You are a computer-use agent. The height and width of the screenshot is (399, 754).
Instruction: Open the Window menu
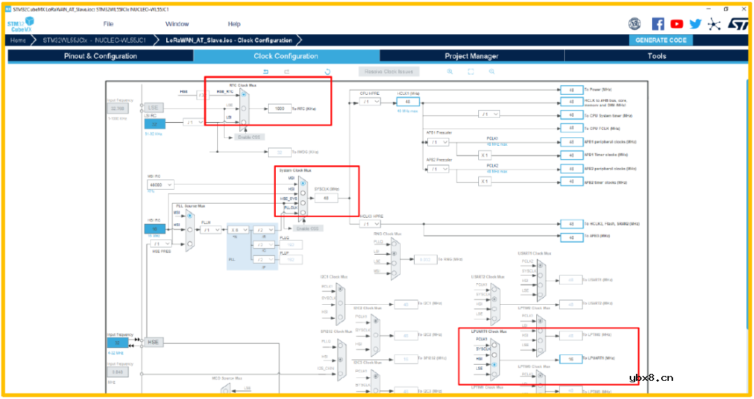click(177, 24)
